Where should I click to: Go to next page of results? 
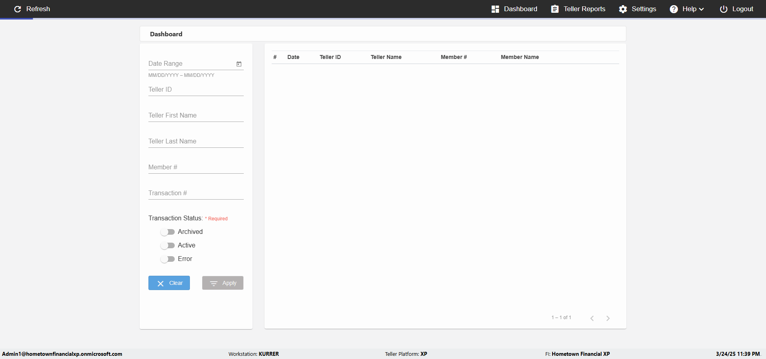[608, 318]
